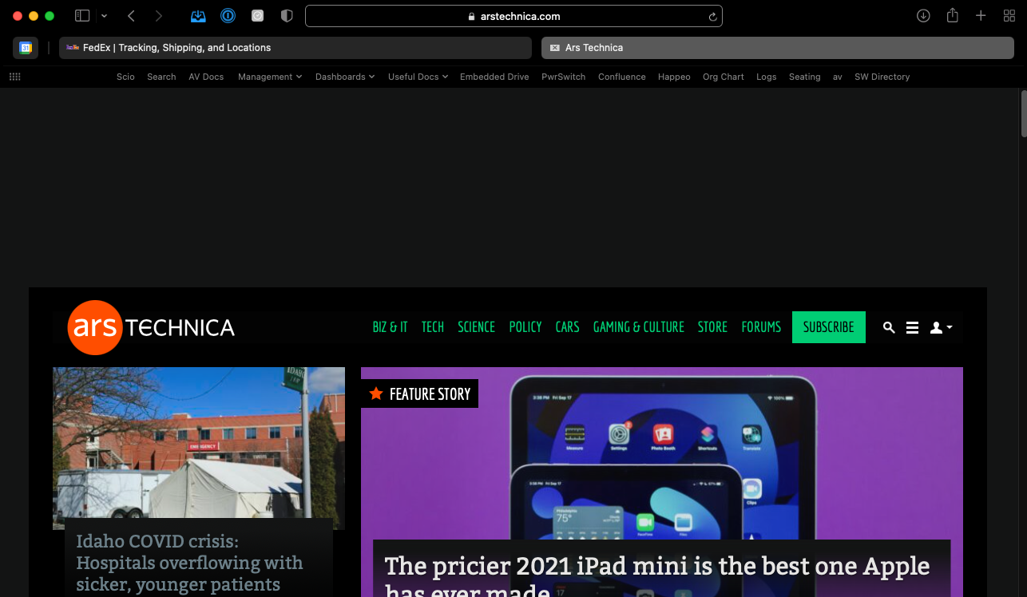The image size is (1027, 597).
Task: Open the AV Docs bookmark
Action: pyautogui.click(x=206, y=77)
